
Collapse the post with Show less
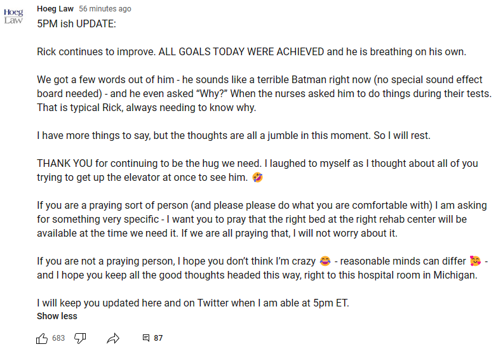[x=57, y=316]
